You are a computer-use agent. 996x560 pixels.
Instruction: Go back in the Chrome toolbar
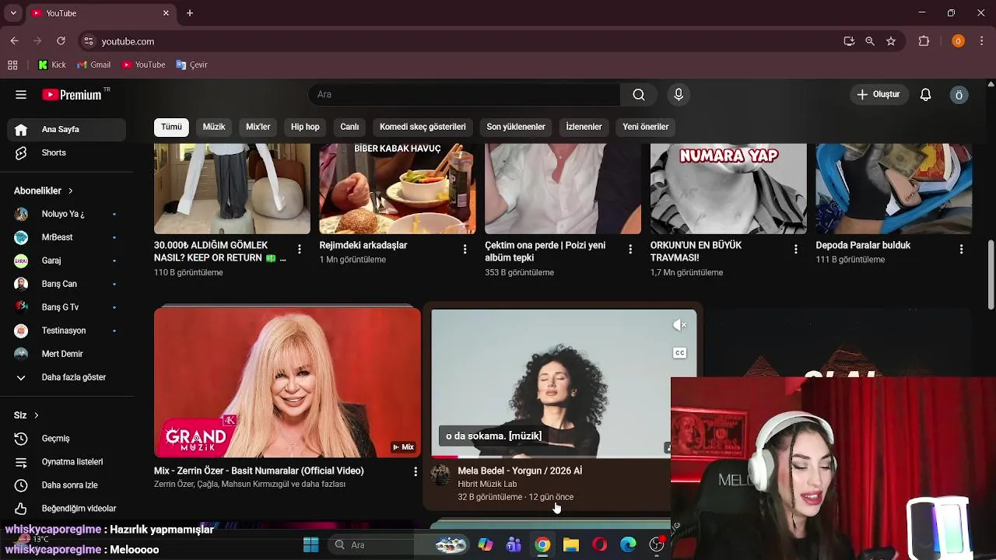pos(14,41)
